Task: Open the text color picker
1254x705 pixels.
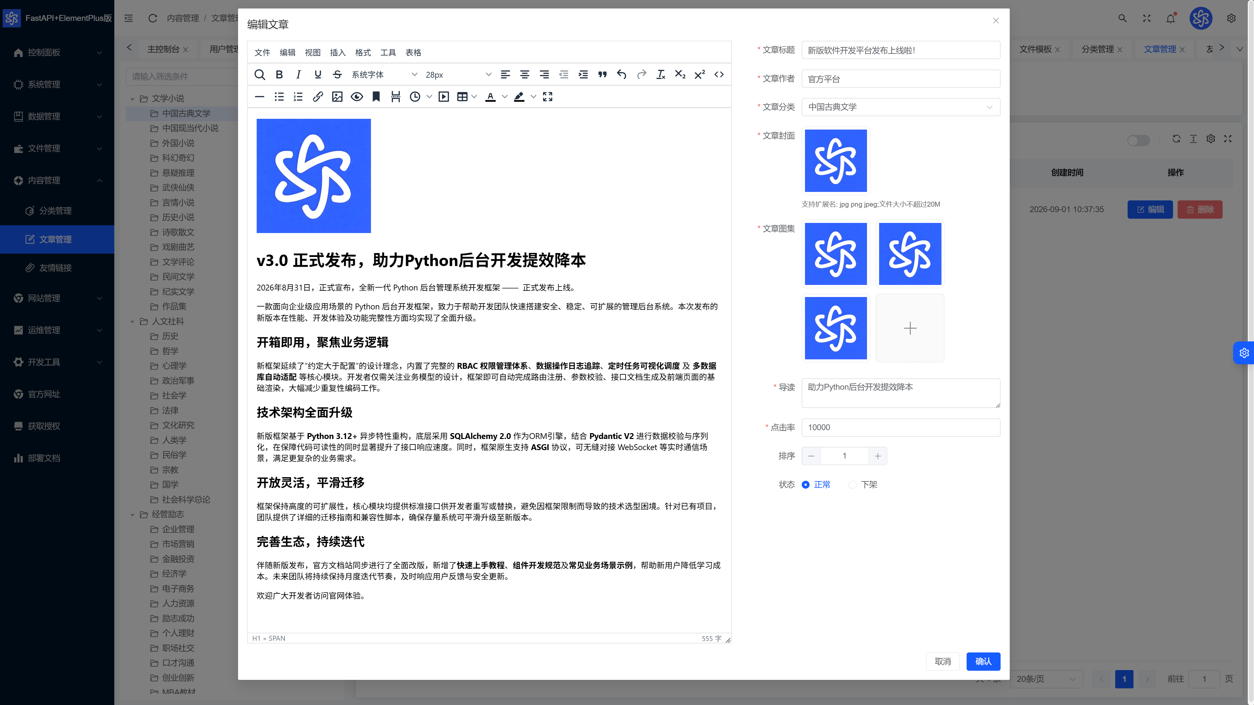Action: pyautogui.click(x=490, y=97)
